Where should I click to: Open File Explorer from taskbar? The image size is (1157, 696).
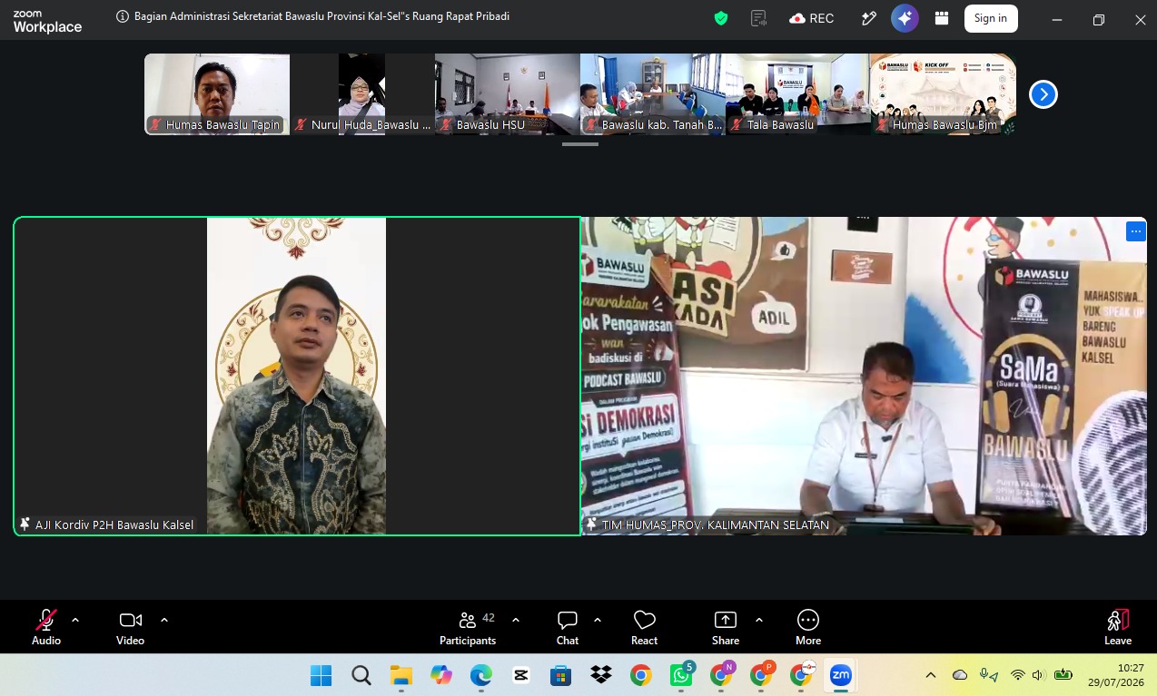pyautogui.click(x=400, y=675)
